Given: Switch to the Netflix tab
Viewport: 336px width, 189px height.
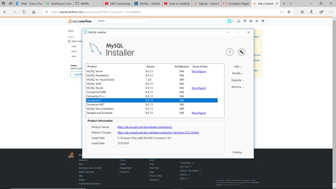Looking at the screenshot, I should point(88,4).
